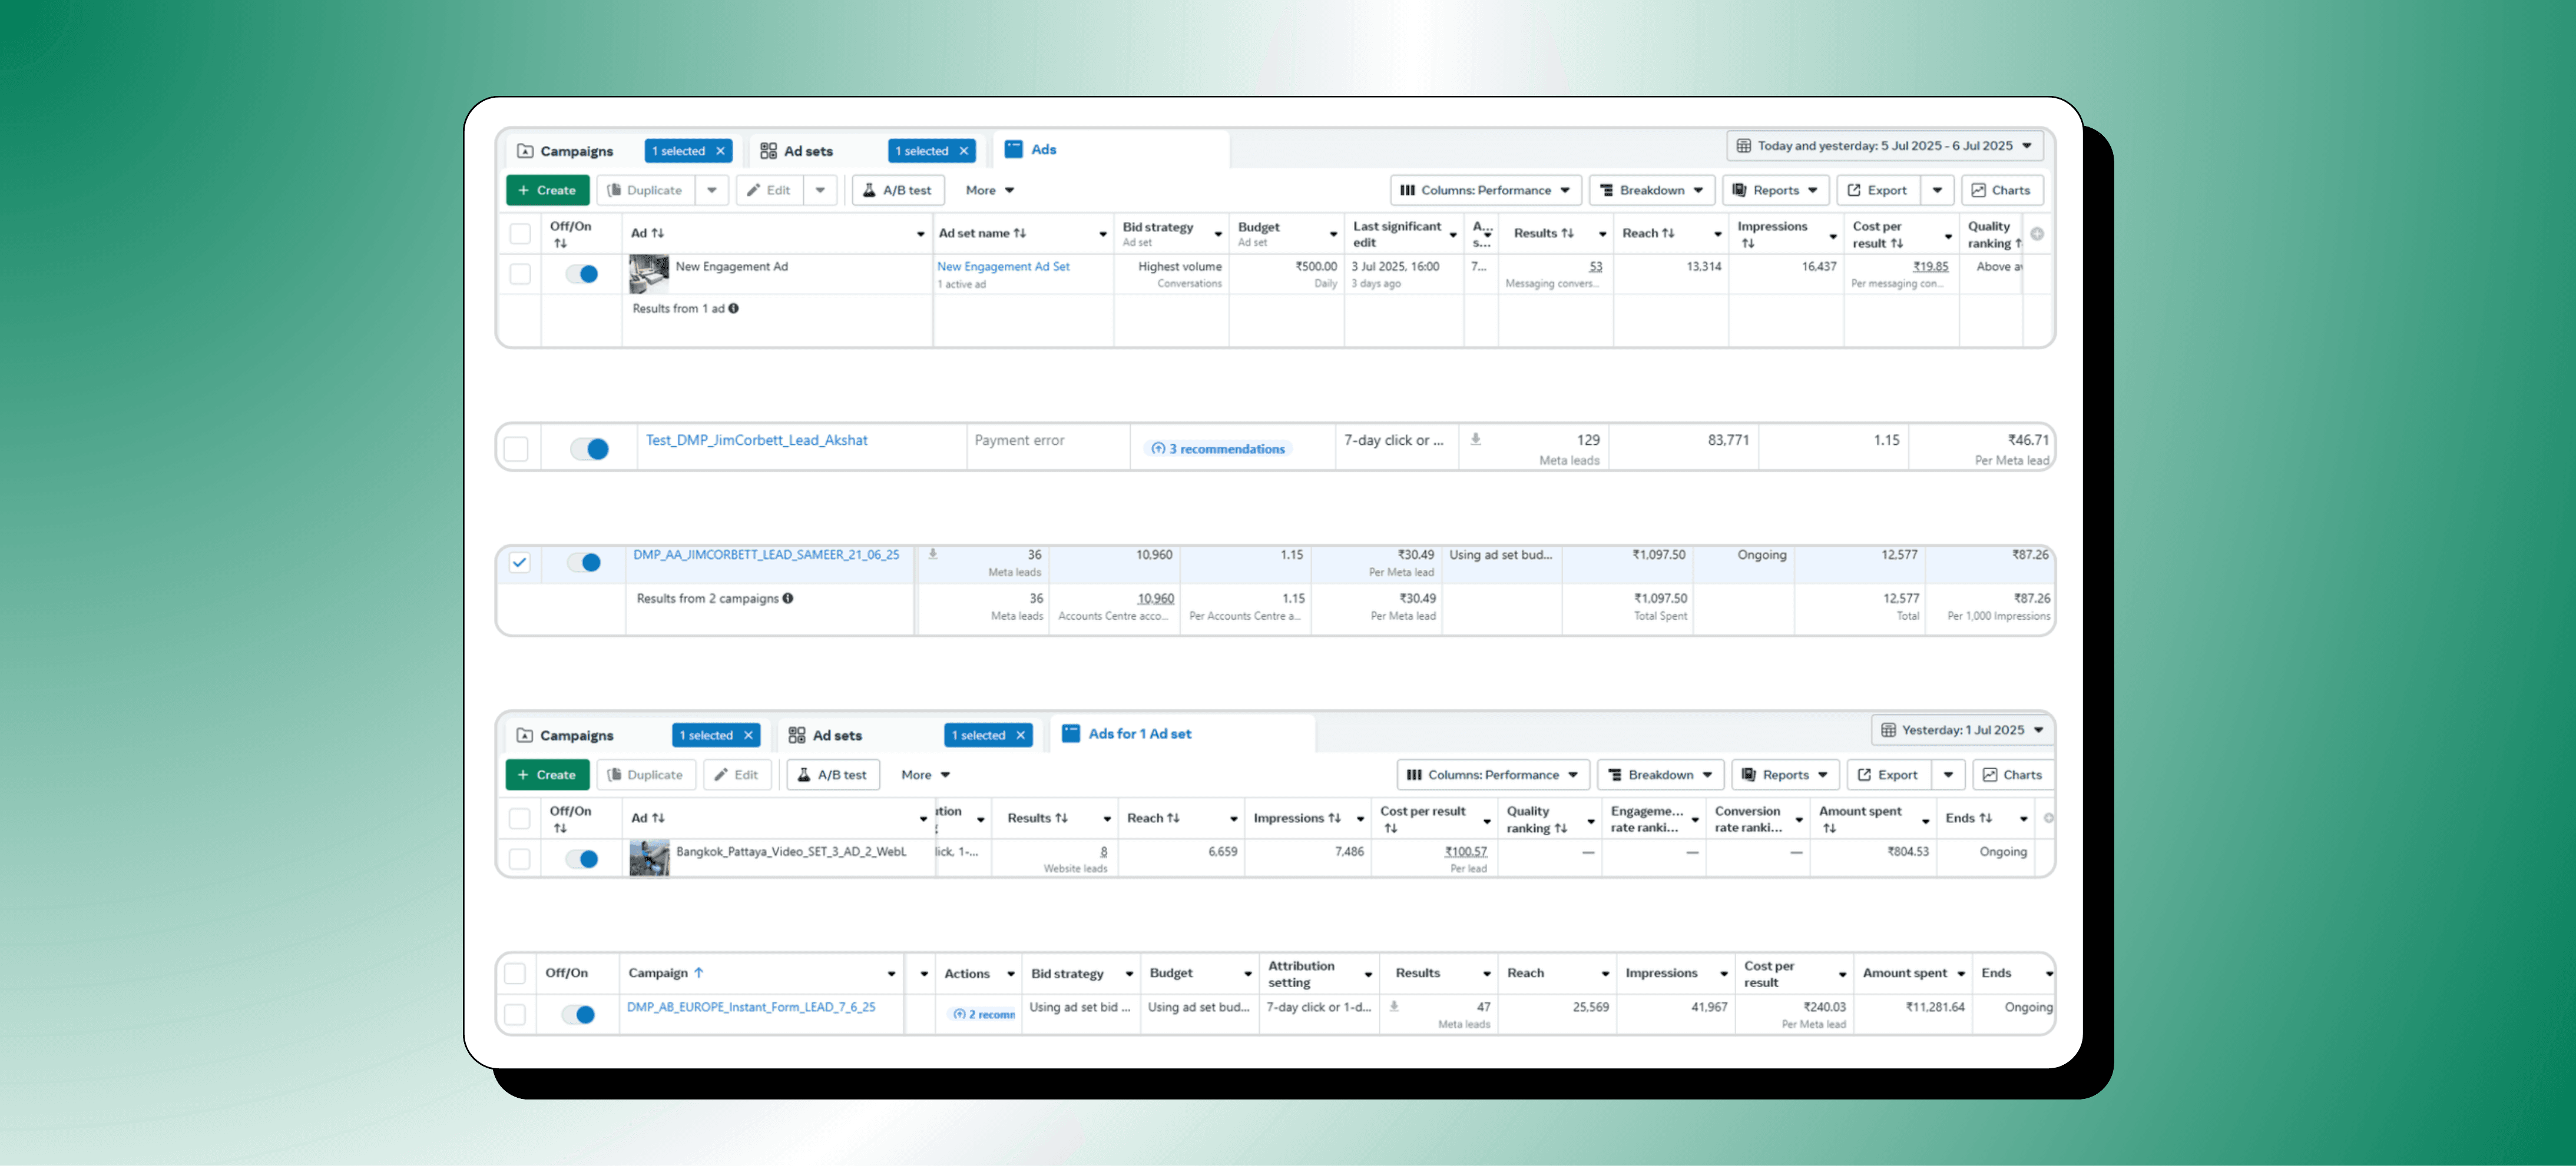Toggle the Bangkok_Pattaya_Video ad switch
The image size is (2576, 1166).
coord(582,859)
